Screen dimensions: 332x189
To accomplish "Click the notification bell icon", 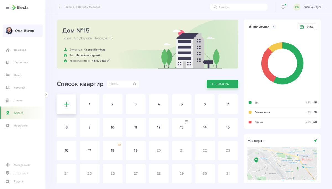I will pos(283,7).
